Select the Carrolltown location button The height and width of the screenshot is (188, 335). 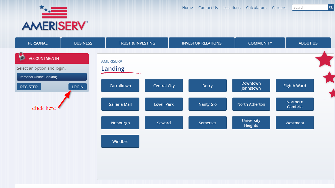pos(120,86)
